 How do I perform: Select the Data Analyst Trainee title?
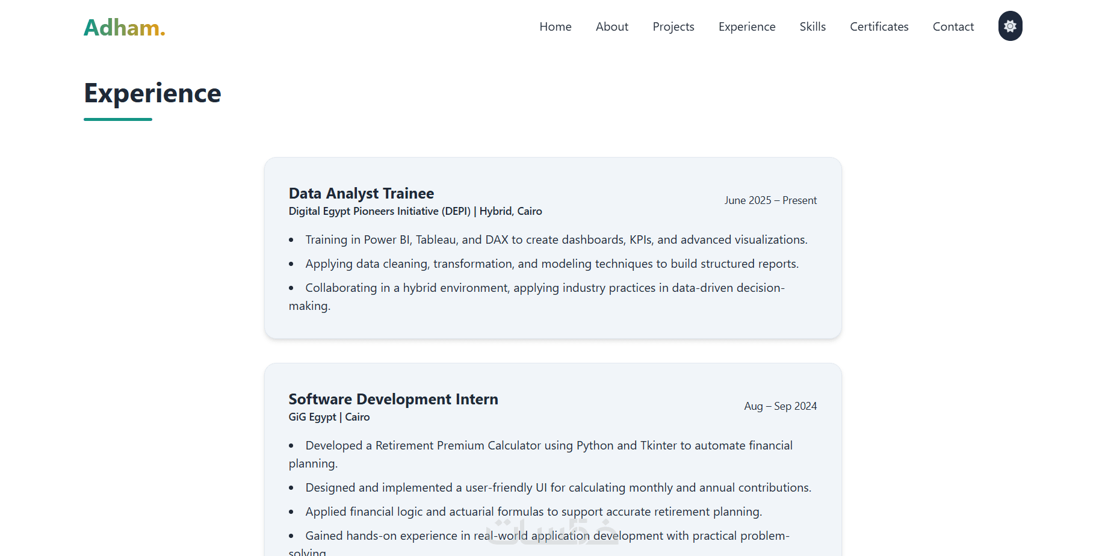(361, 193)
